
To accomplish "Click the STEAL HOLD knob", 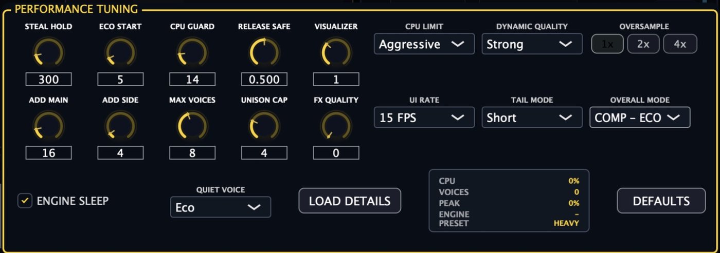I will tap(48, 53).
